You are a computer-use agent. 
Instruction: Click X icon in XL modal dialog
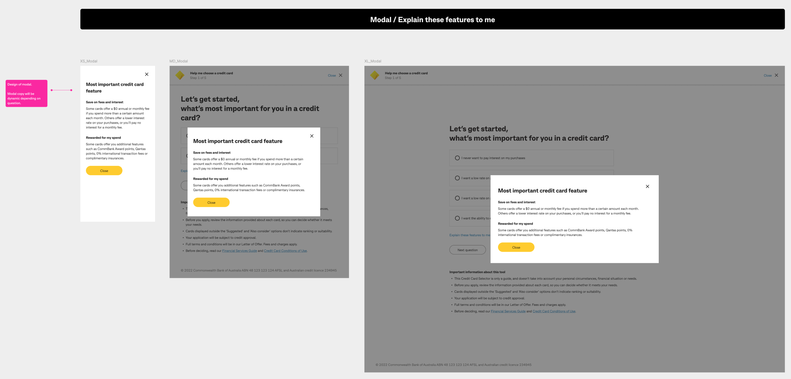[647, 186]
